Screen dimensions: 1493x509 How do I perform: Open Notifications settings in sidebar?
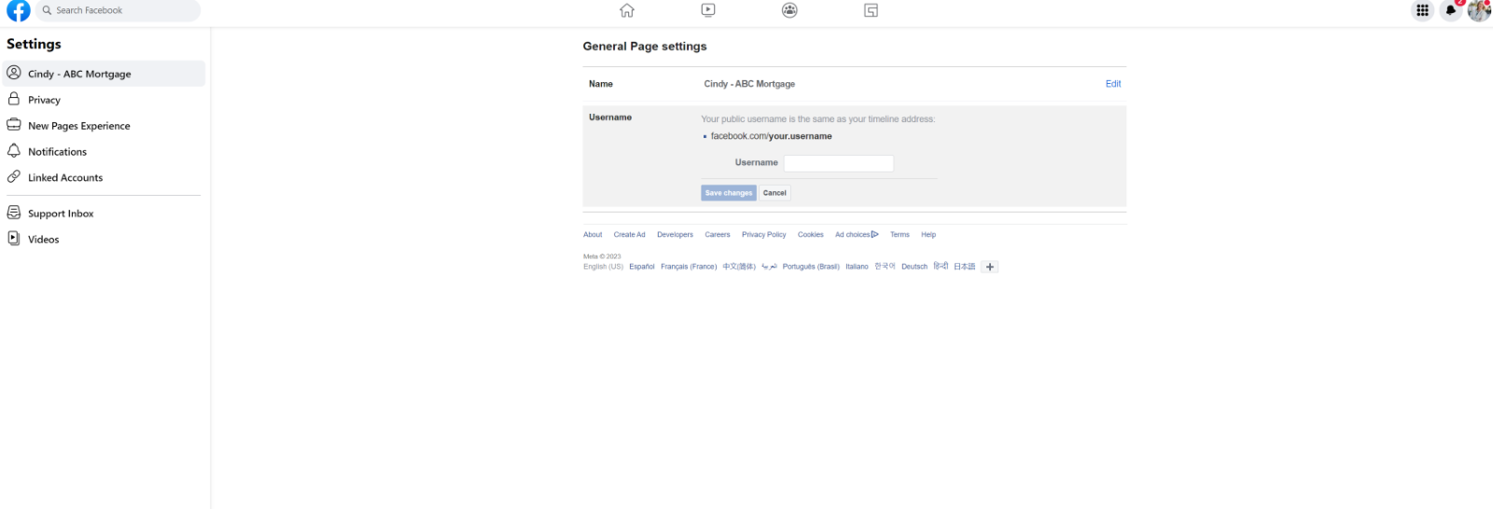(x=57, y=152)
